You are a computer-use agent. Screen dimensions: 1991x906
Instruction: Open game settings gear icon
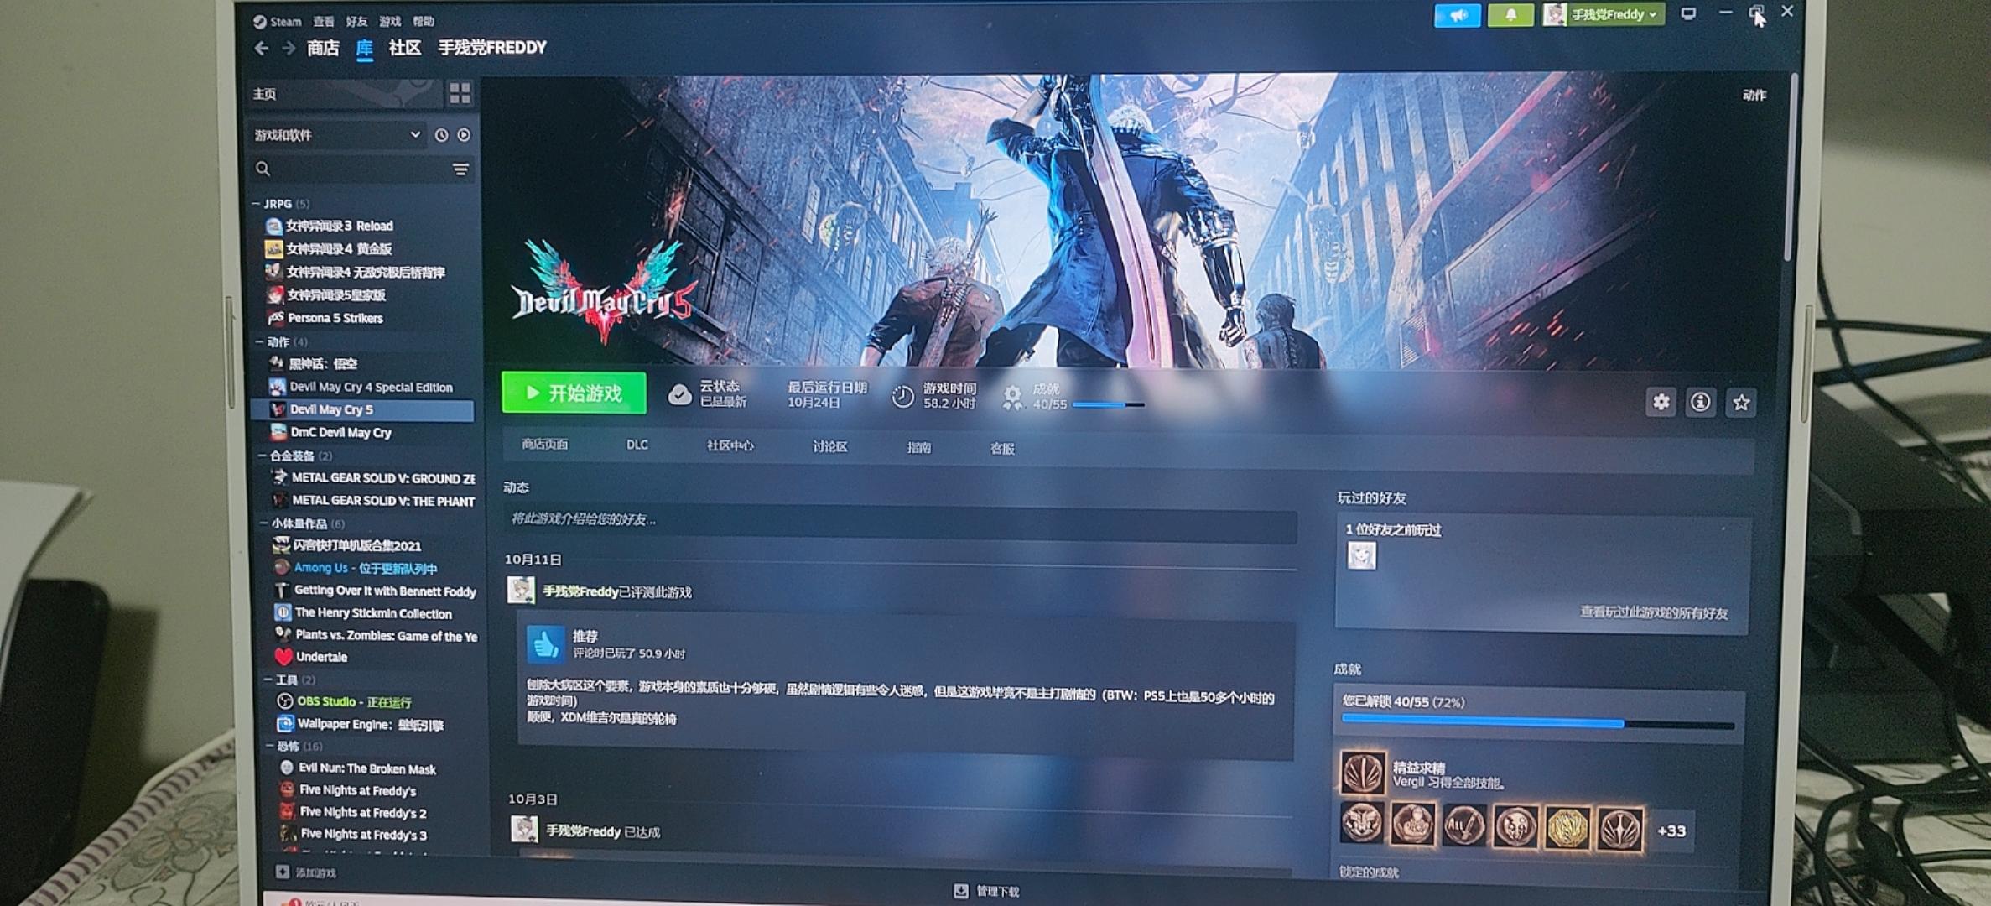[1661, 402]
